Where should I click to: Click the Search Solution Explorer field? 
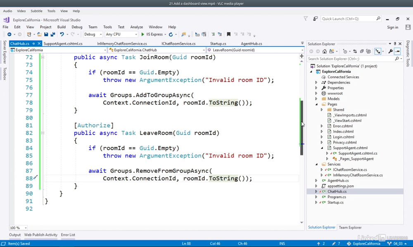[x=354, y=59]
